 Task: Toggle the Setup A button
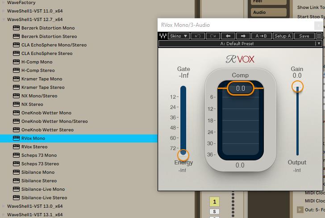click(x=283, y=36)
